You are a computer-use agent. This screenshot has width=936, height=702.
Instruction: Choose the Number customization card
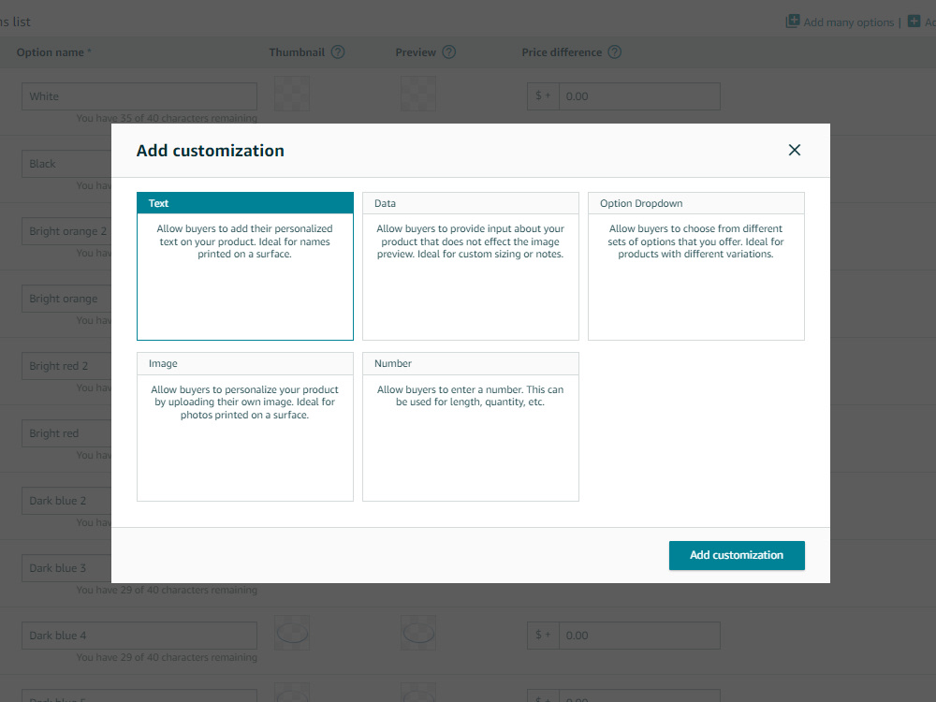coord(471,427)
